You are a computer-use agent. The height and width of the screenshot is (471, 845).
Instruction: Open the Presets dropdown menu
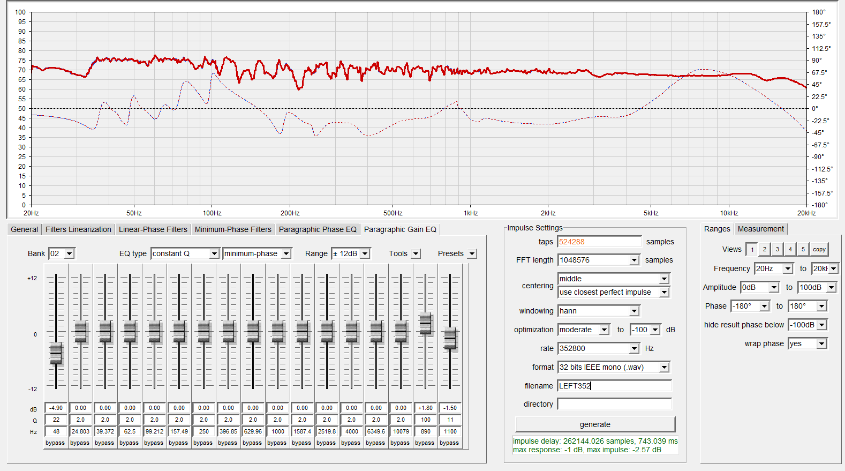(x=472, y=253)
